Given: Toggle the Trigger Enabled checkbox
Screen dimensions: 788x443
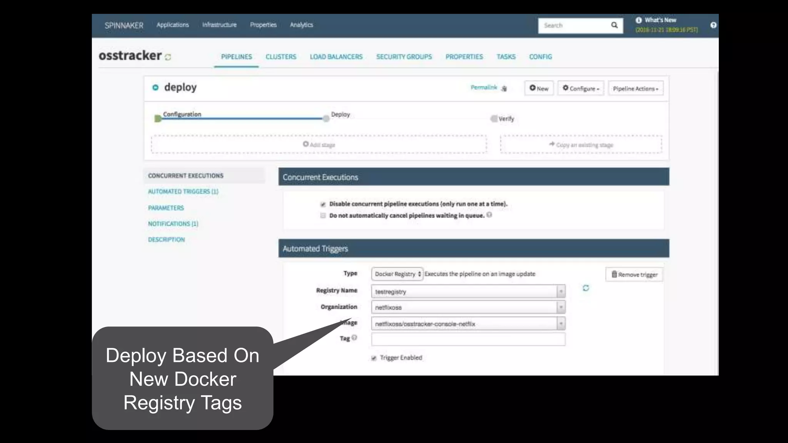Looking at the screenshot, I should coord(374,358).
